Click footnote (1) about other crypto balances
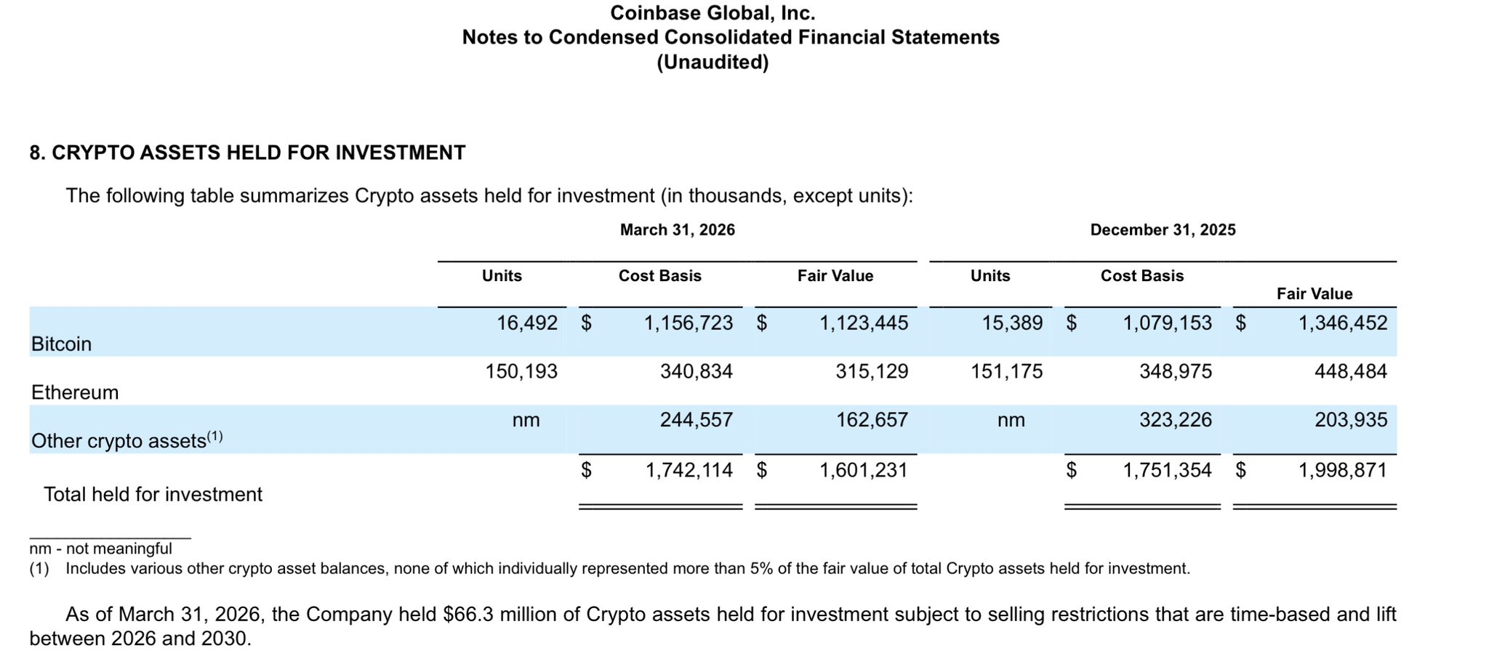This screenshot has height=664, width=1489. pyautogui.click(x=609, y=569)
